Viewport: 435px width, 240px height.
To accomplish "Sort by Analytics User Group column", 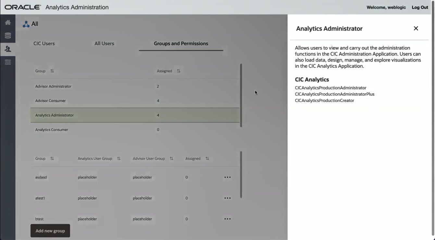I will coord(119,158).
